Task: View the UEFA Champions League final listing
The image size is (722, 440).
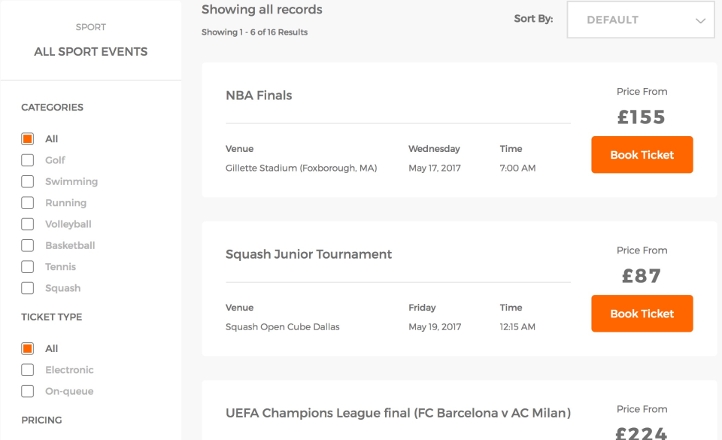Action: [x=398, y=413]
